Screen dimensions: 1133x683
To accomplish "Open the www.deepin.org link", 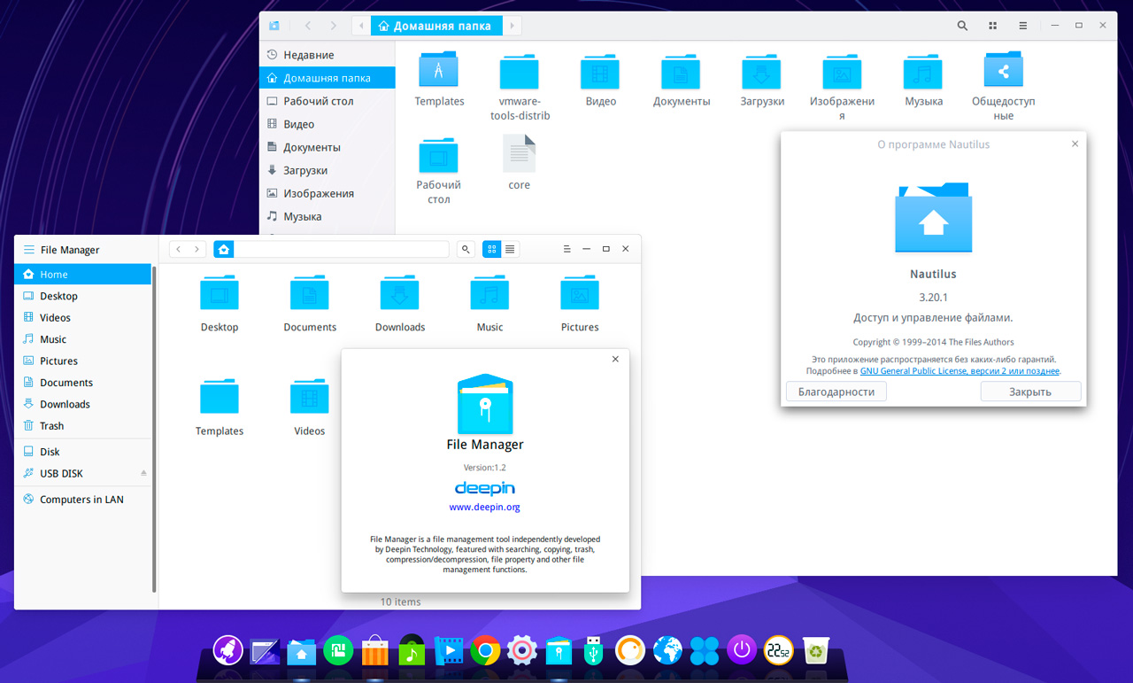I will tap(484, 508).
